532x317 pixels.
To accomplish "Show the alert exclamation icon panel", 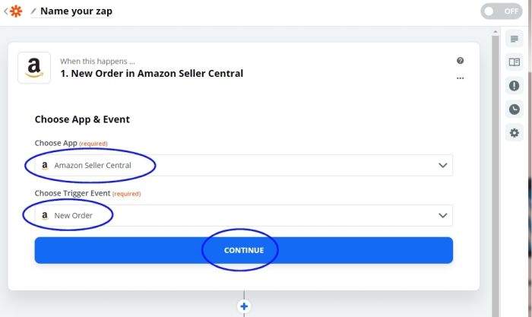I will coord(515,86).
